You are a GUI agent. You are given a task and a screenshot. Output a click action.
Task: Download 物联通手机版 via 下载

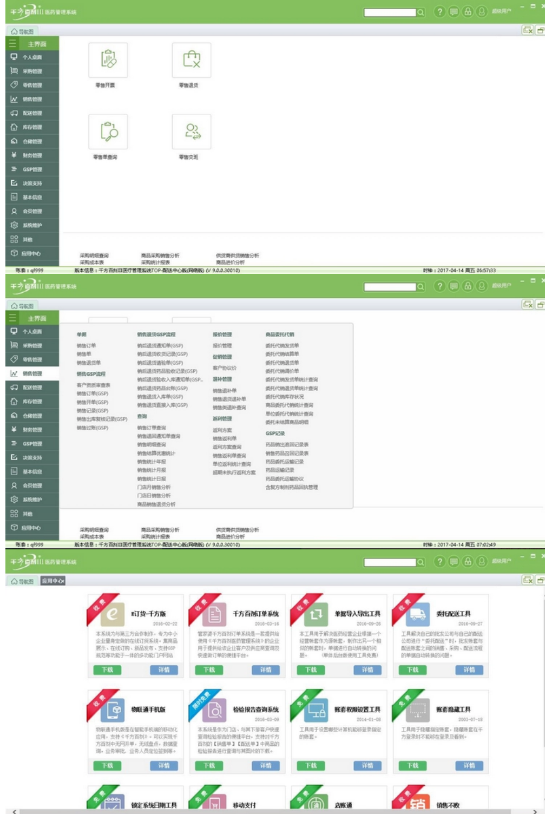(x=108, y=766)
